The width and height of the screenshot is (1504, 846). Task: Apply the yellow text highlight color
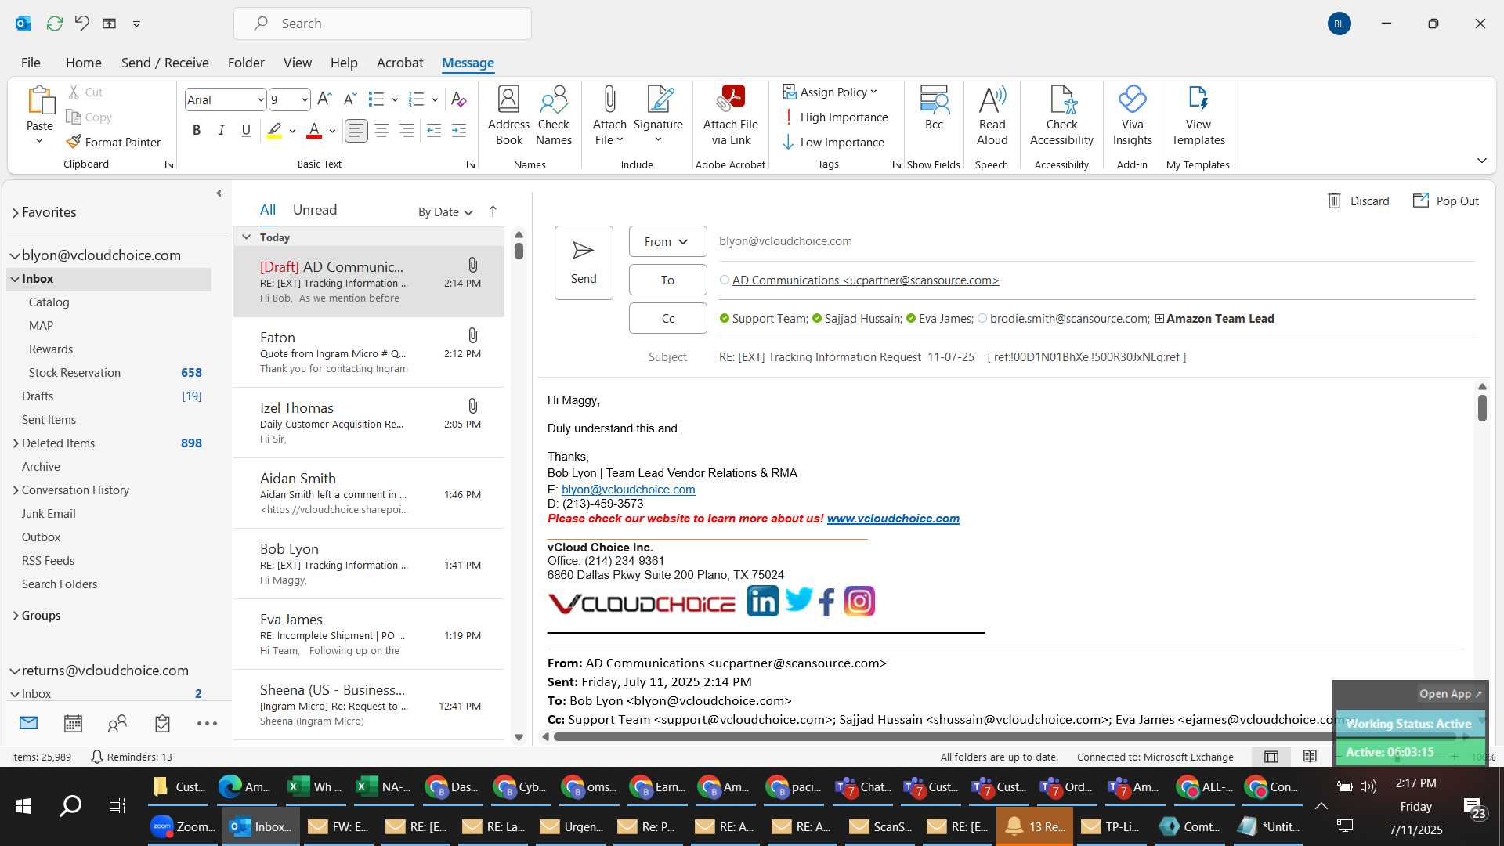point(274,130)
